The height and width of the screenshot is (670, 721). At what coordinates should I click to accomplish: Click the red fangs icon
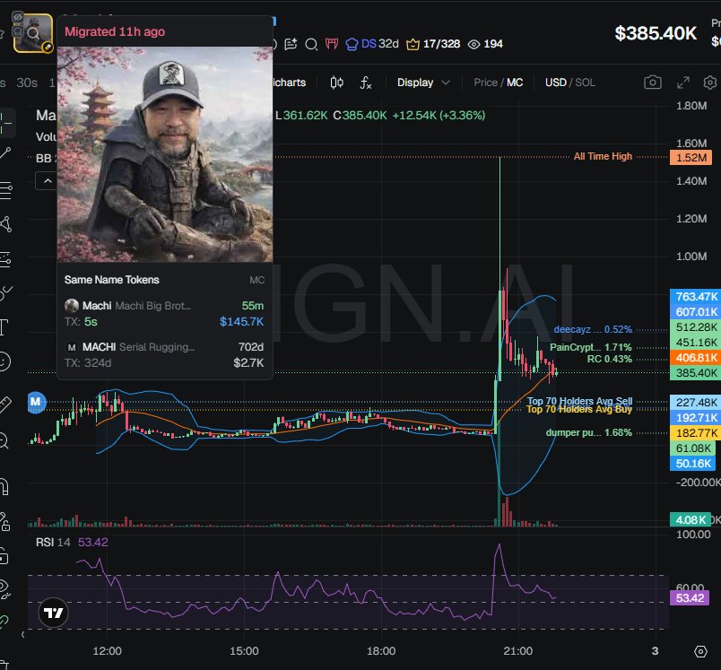coord(332,44)
